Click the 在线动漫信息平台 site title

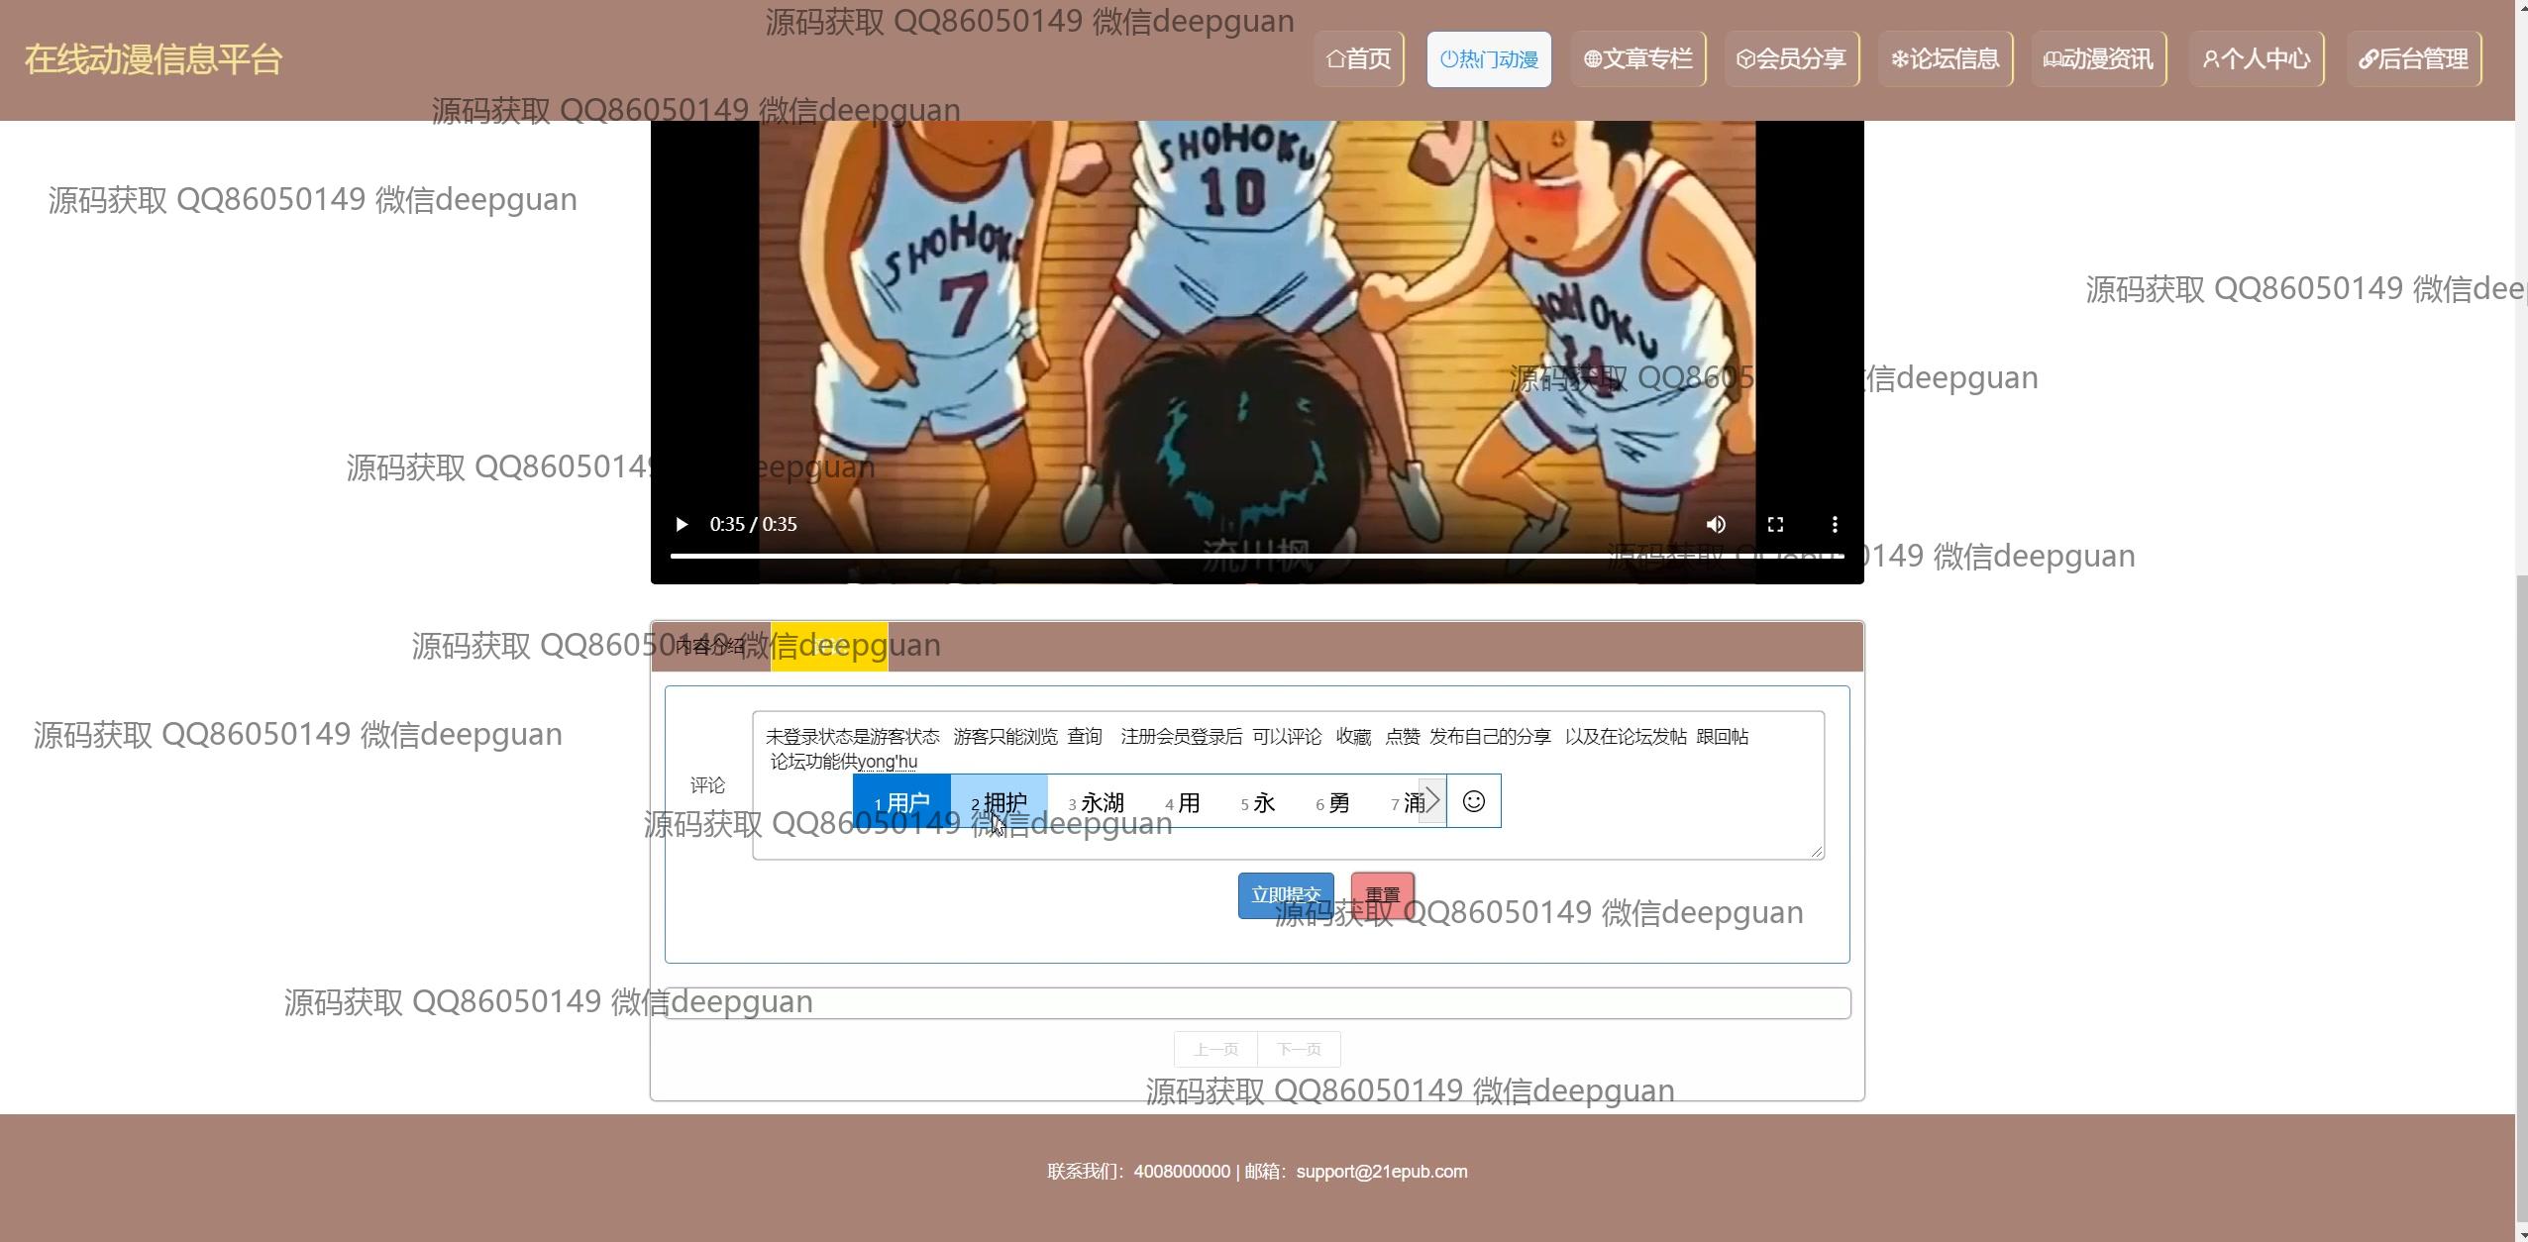point(154,59)
